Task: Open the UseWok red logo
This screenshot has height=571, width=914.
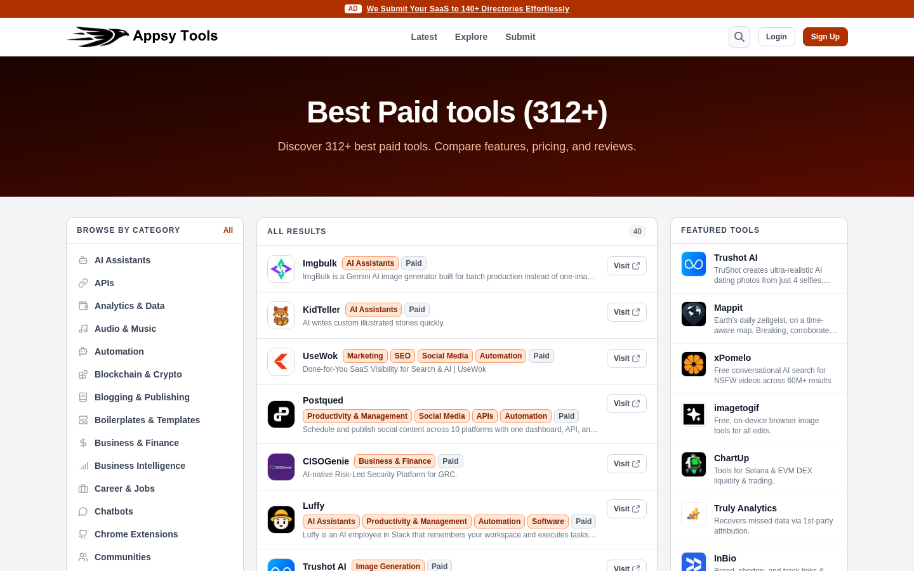Action: pos(281,362)
